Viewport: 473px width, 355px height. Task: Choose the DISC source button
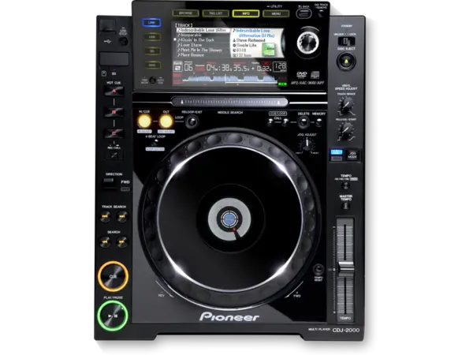pos(152,65)
